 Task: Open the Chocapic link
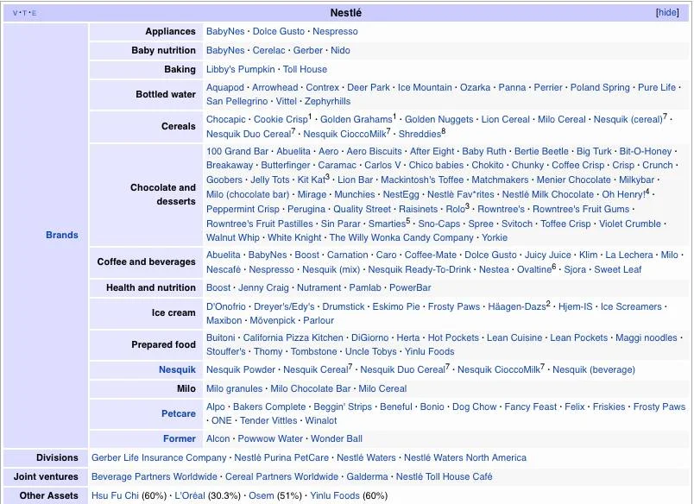click(x=226, y=119)
